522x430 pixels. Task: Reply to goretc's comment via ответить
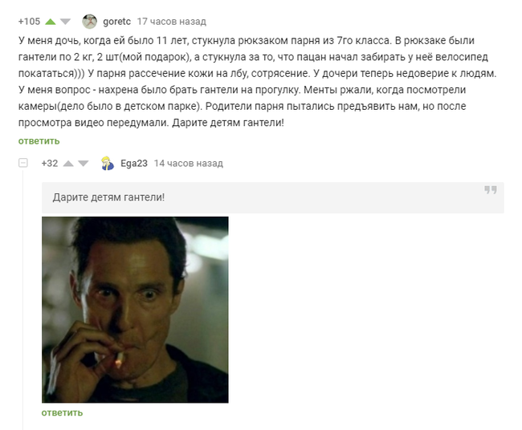pyautogui.click(x=39, y=141)
